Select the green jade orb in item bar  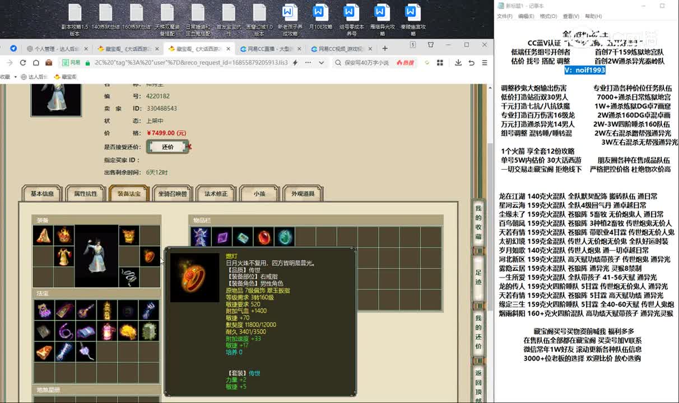click(284, 237)
